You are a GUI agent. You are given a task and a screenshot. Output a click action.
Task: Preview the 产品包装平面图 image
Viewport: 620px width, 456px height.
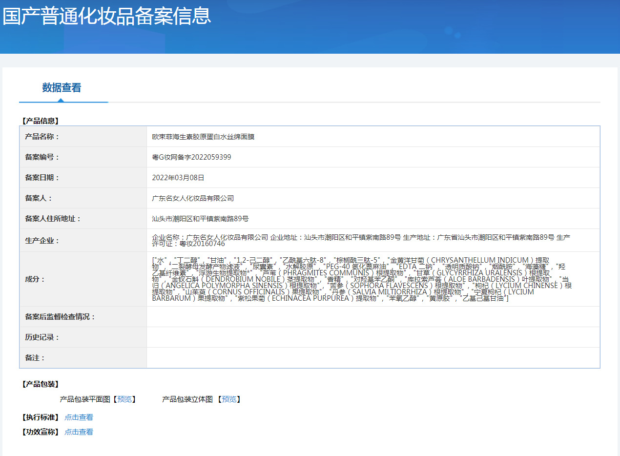pos(124,399)
